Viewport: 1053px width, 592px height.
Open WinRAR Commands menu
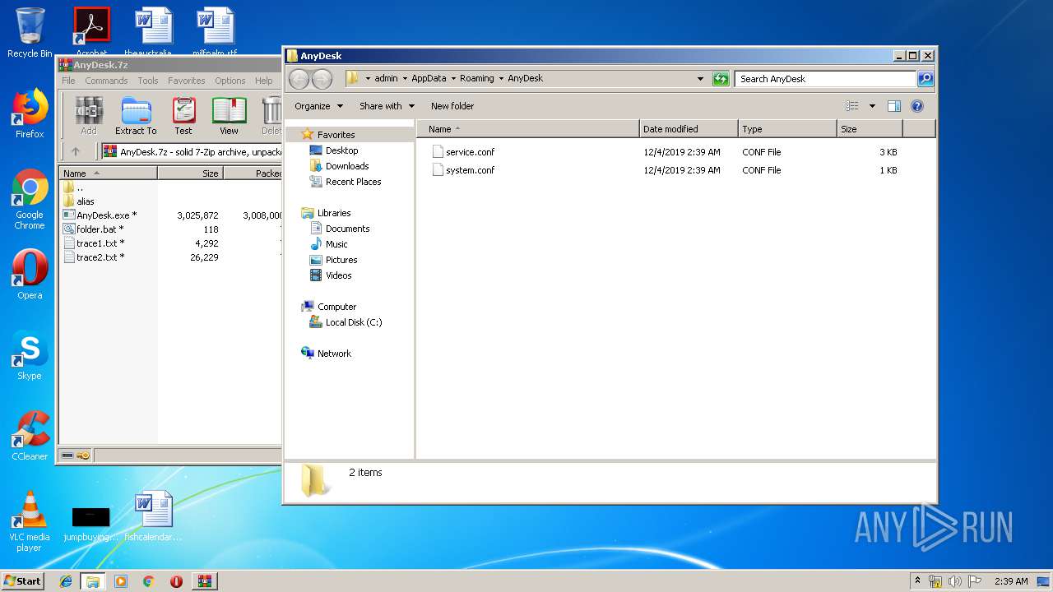106,81
